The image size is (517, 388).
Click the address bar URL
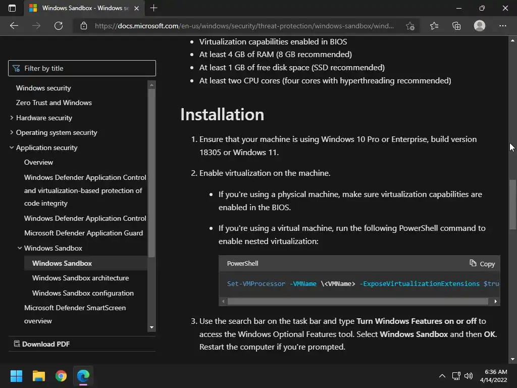[x=244, y=26]
